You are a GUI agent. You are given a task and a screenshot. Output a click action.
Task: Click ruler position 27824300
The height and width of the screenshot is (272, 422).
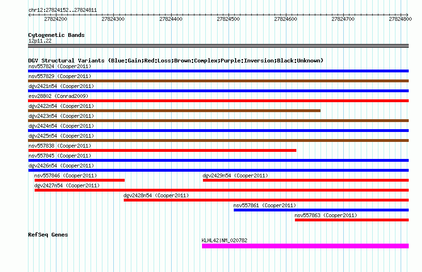tap(113, 19)
